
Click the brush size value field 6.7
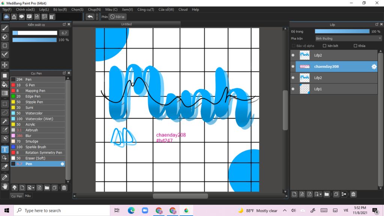64,33
